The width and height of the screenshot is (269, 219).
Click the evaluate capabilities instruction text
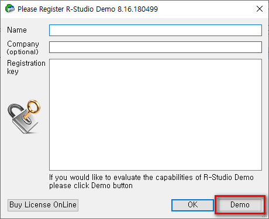pyautogui.click(x=151, y=178)
